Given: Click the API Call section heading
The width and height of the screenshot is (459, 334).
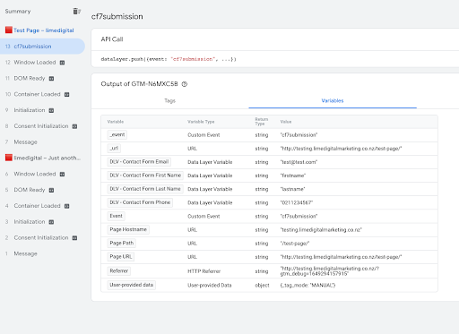Looking at the screenshot, I should 112,39.
